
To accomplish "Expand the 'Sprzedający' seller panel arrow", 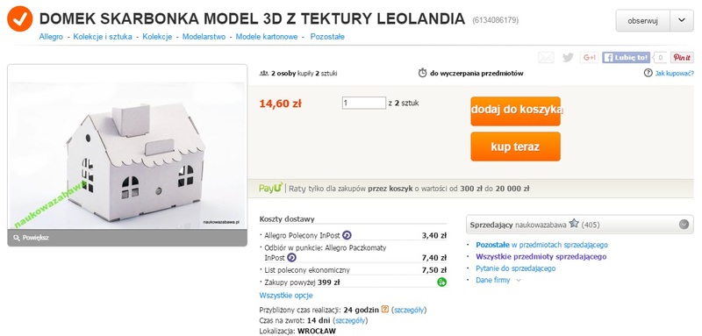I will click(684, 225).
